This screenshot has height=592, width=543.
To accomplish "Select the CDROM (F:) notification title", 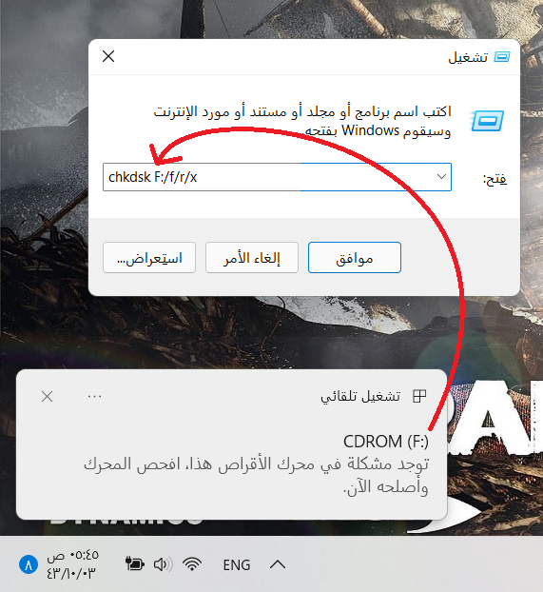I will (386, 442).
